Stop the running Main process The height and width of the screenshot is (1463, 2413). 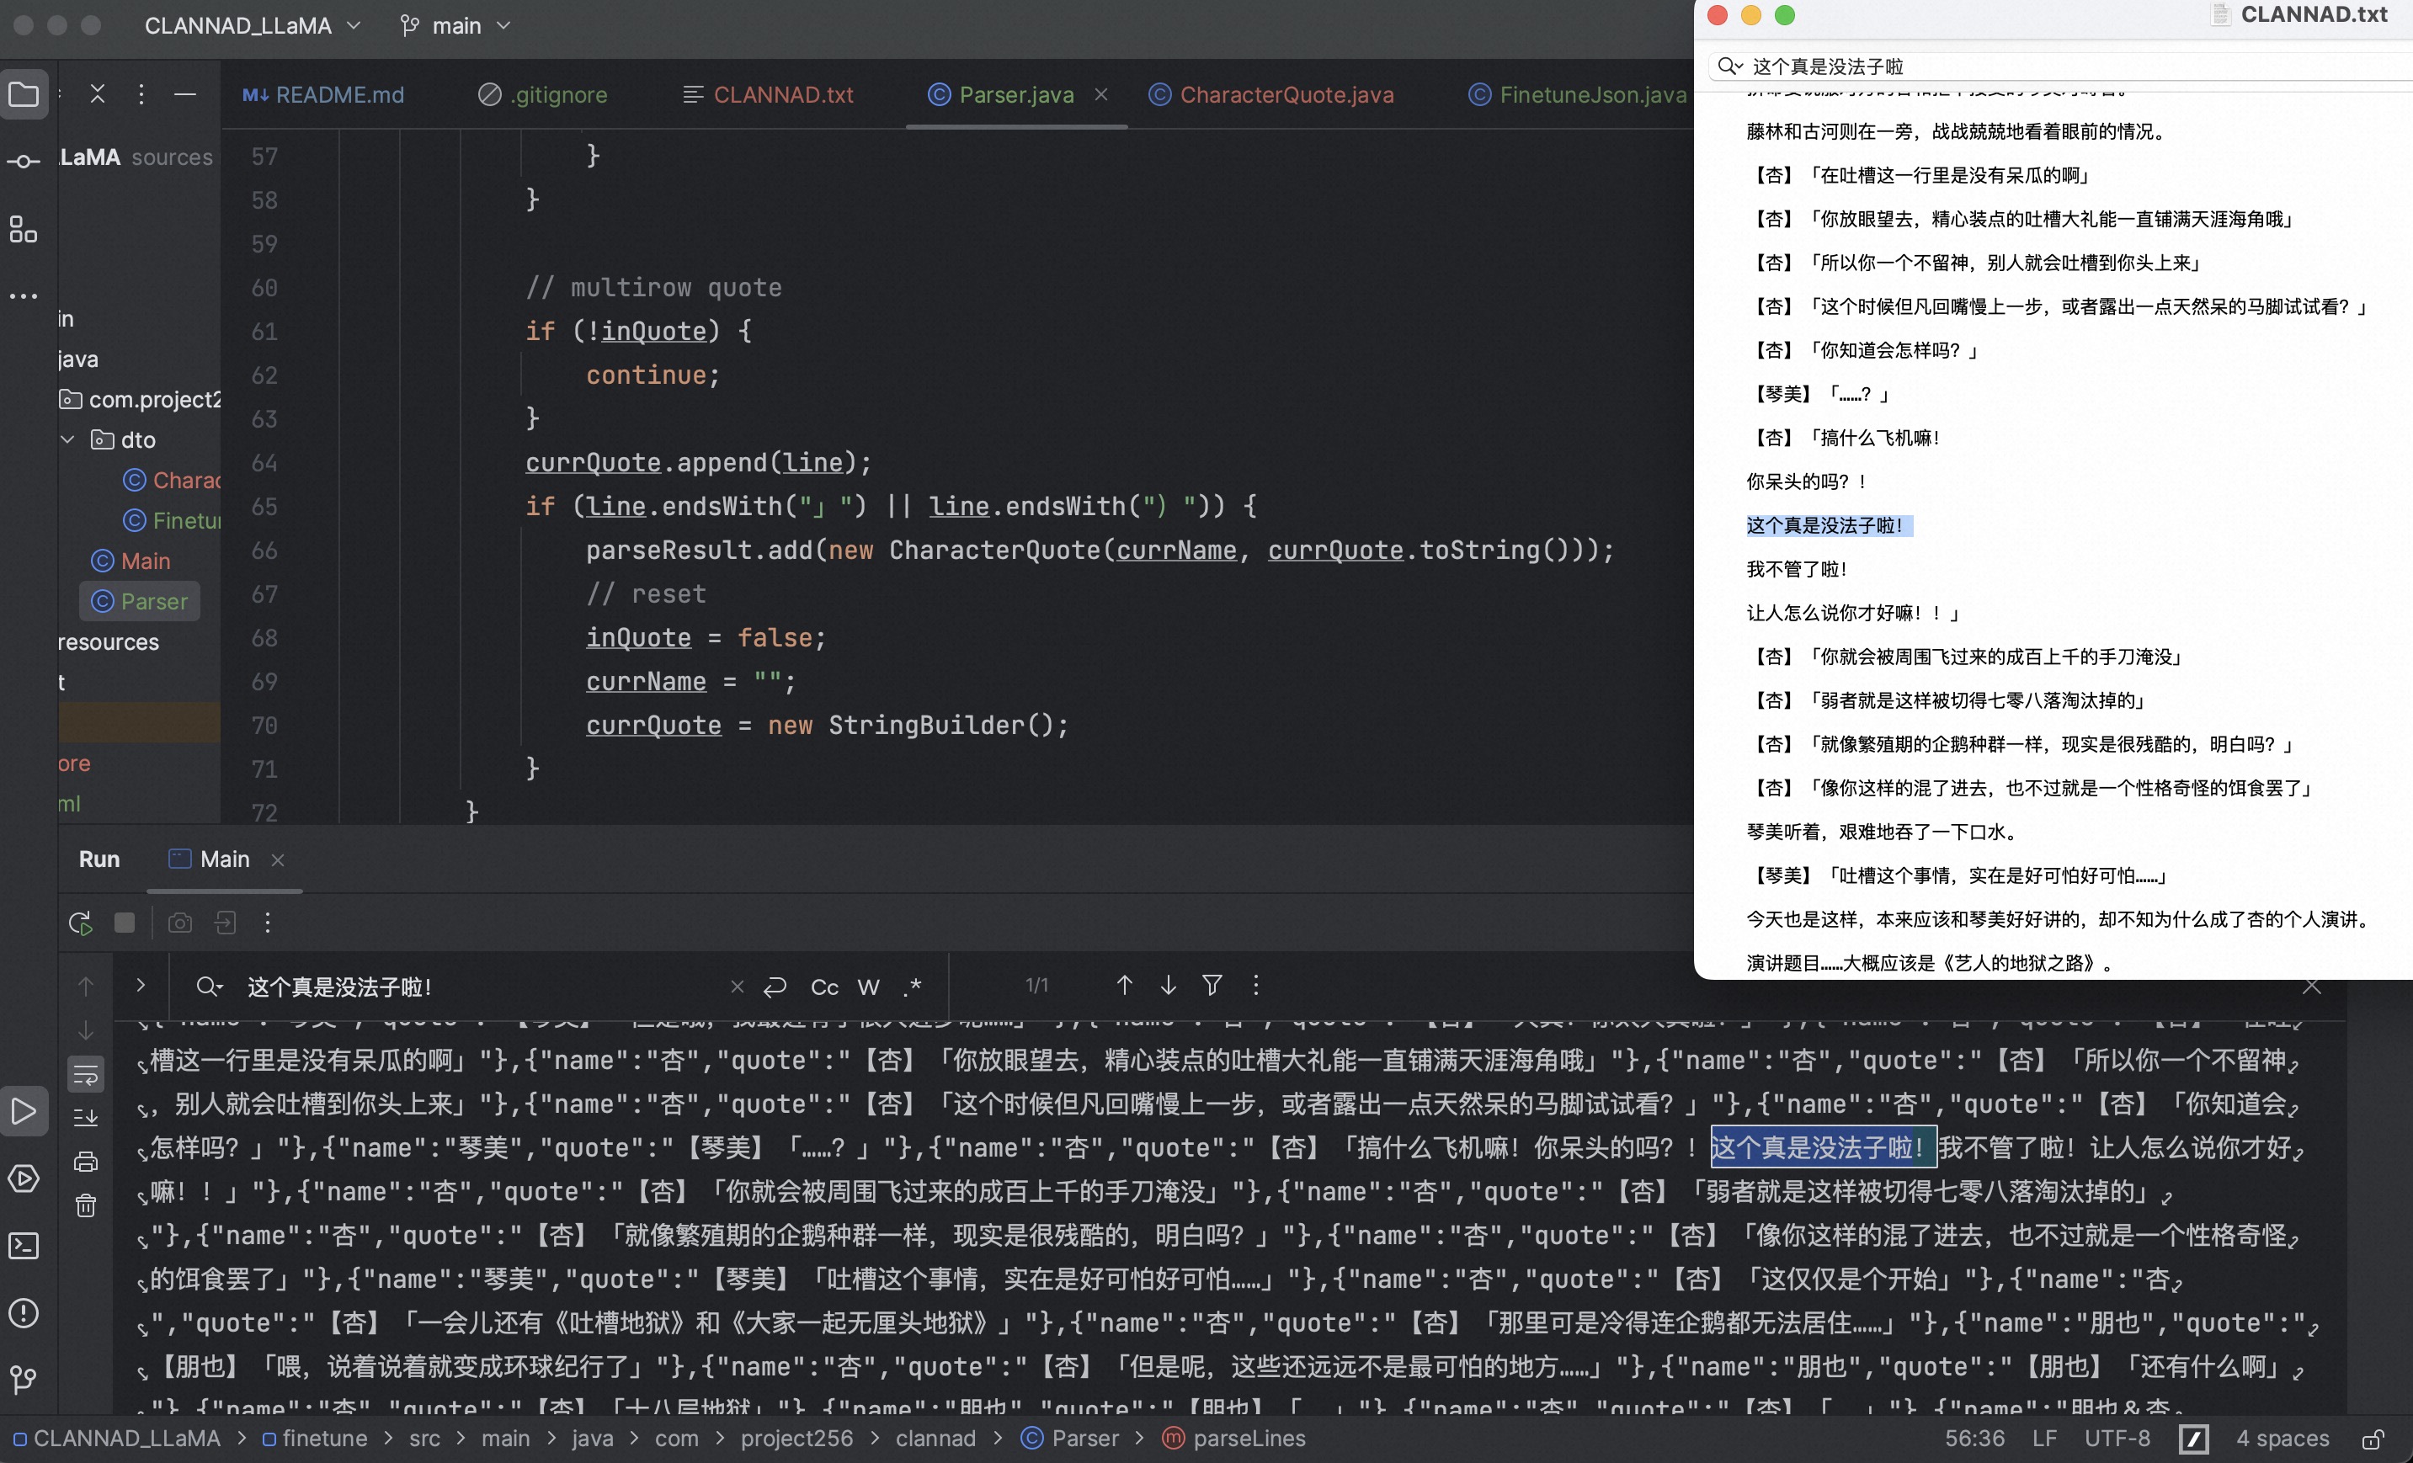pos(125,923)
